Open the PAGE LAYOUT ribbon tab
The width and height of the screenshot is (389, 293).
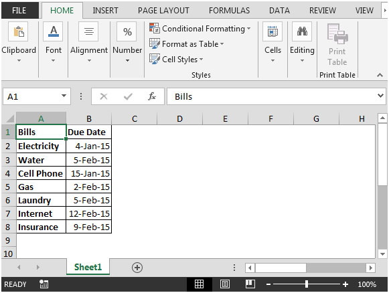click(x=163, y=11)
